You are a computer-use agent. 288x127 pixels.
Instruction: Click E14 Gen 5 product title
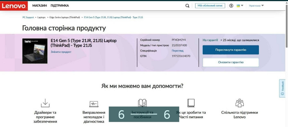pyautogui.click(x=84, y=43)
